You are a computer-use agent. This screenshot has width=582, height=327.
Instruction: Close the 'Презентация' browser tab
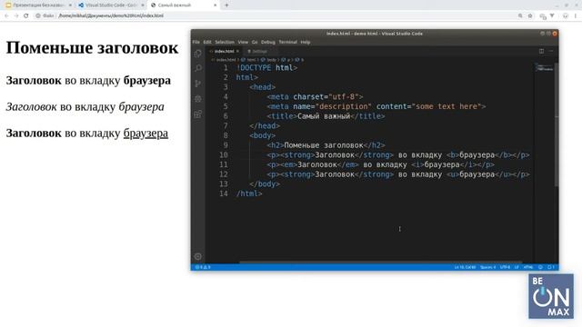point(70,5)
